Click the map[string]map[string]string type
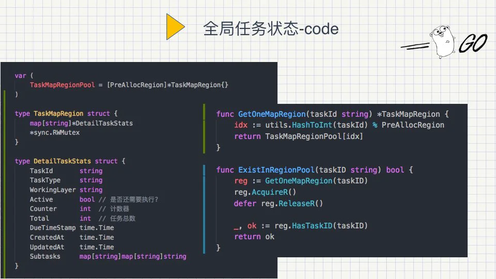The image size is (496, 279). click(133, 257)
